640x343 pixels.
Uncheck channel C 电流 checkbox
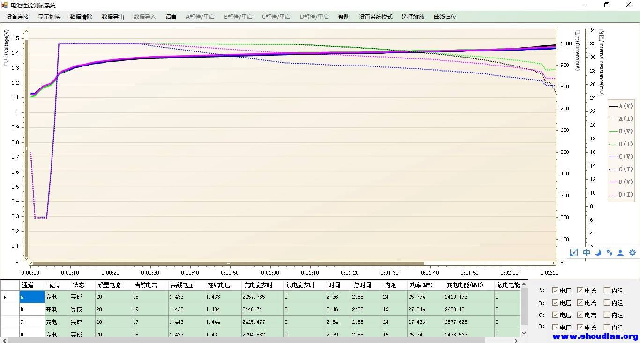580,315
